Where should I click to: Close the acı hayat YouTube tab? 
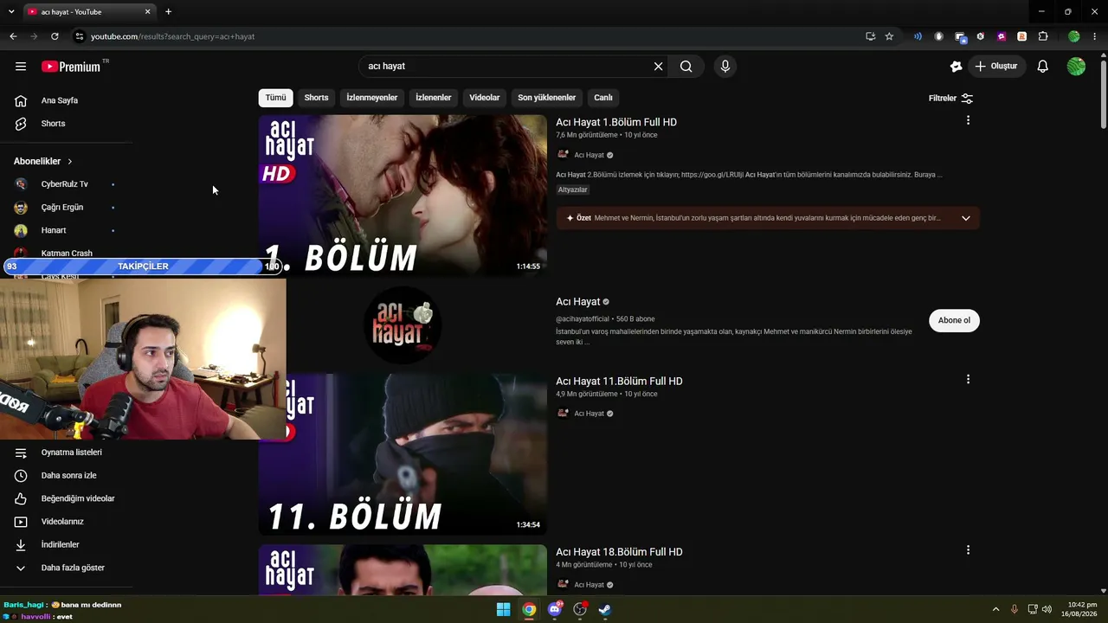148,12
